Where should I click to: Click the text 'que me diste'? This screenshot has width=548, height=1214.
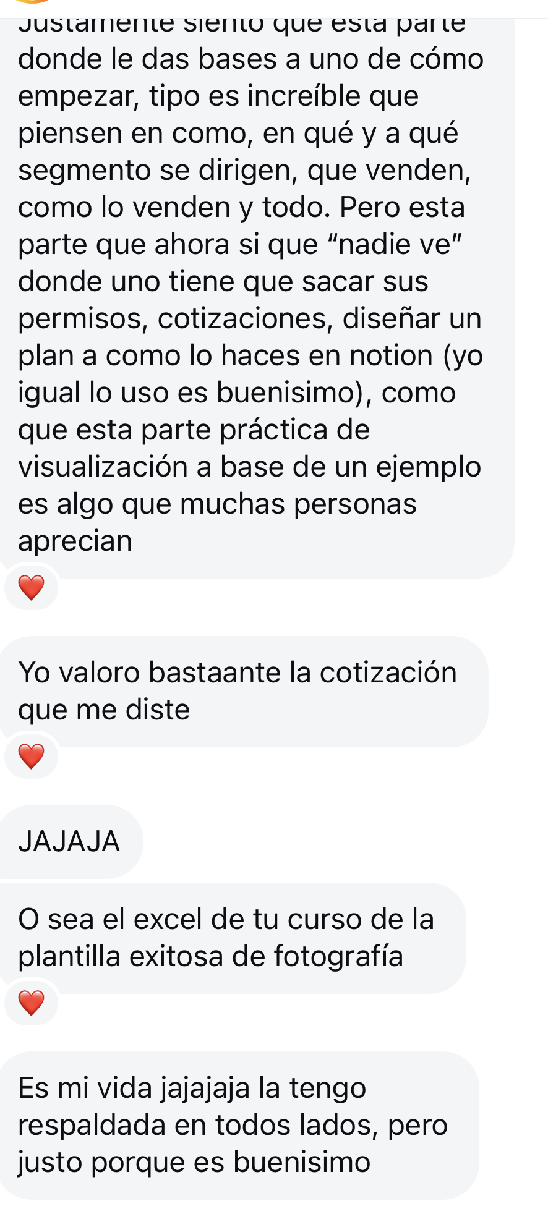tap(104, 710)
